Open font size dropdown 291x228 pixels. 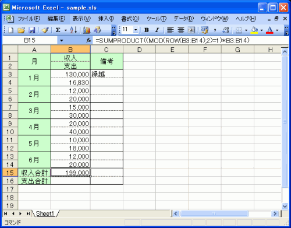[136, 30]
